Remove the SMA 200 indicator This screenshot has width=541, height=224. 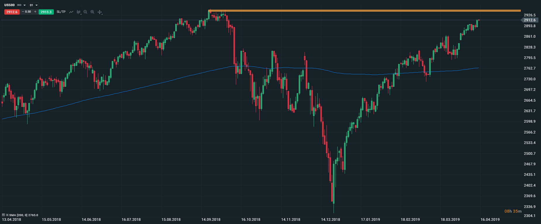tap(7, 215)
